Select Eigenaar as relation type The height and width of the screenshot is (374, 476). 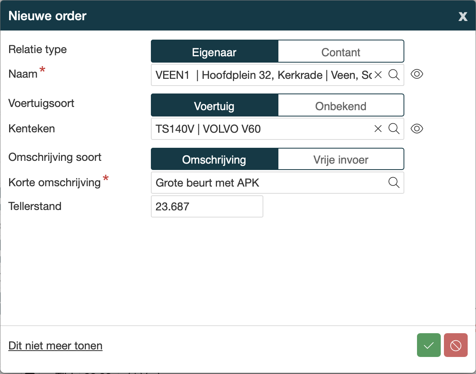coord(214,52)
